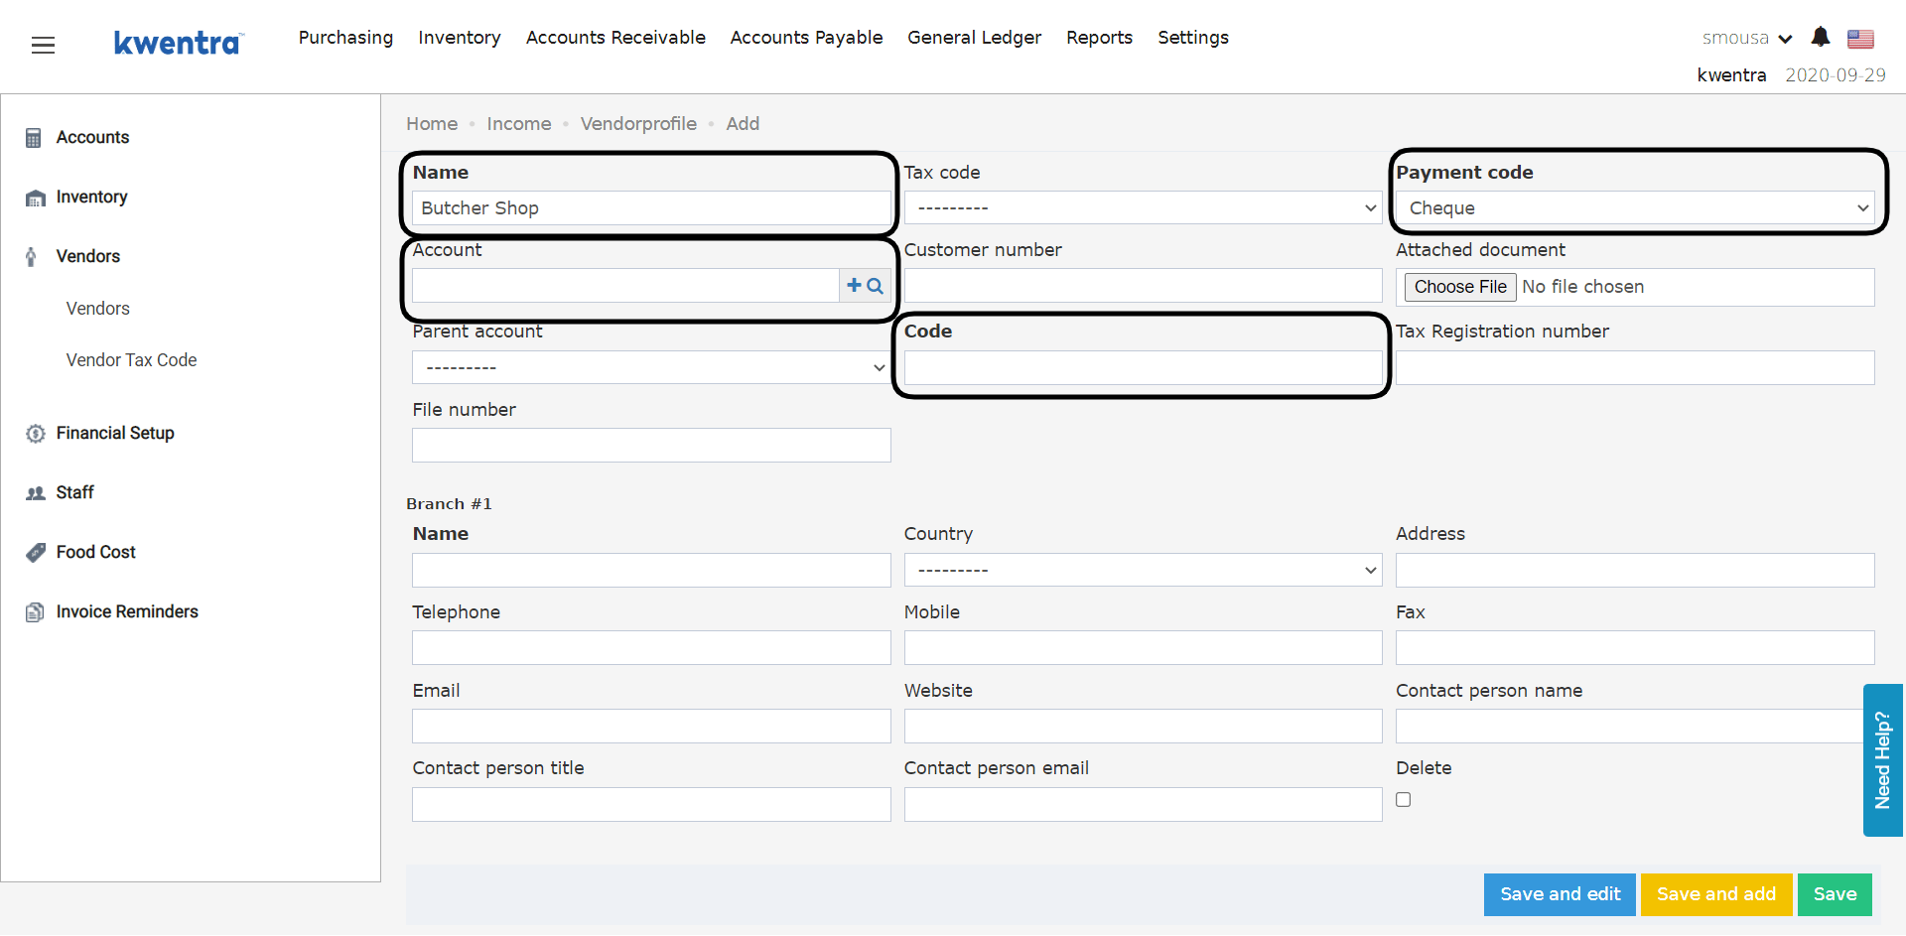This screenshot has width=1906, height=936.
Task: Click the Vendors person icon in sidebar
Action: point(32,256)
